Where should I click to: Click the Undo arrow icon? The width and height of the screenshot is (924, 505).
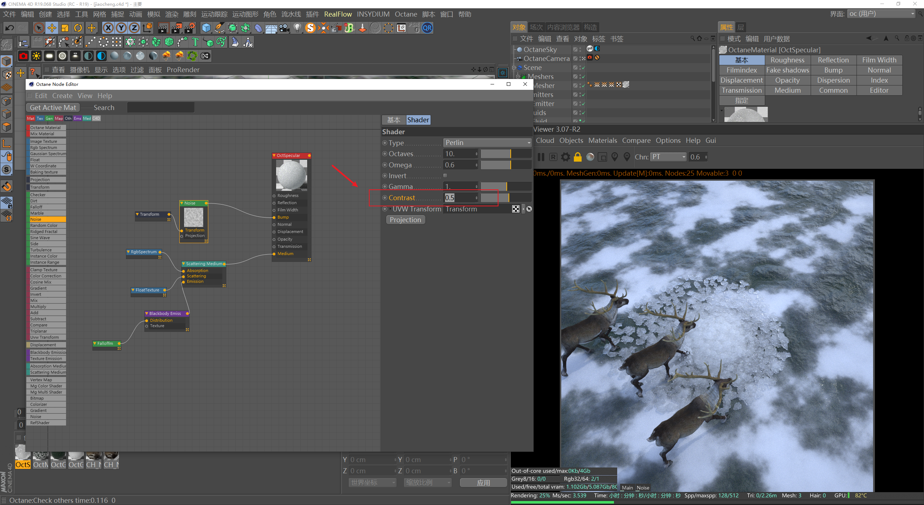(9, 28)
